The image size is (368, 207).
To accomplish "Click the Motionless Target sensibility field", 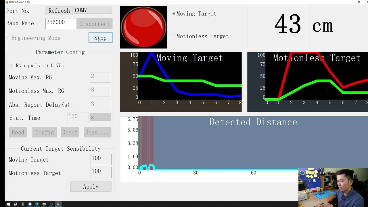I will point(101,173).
